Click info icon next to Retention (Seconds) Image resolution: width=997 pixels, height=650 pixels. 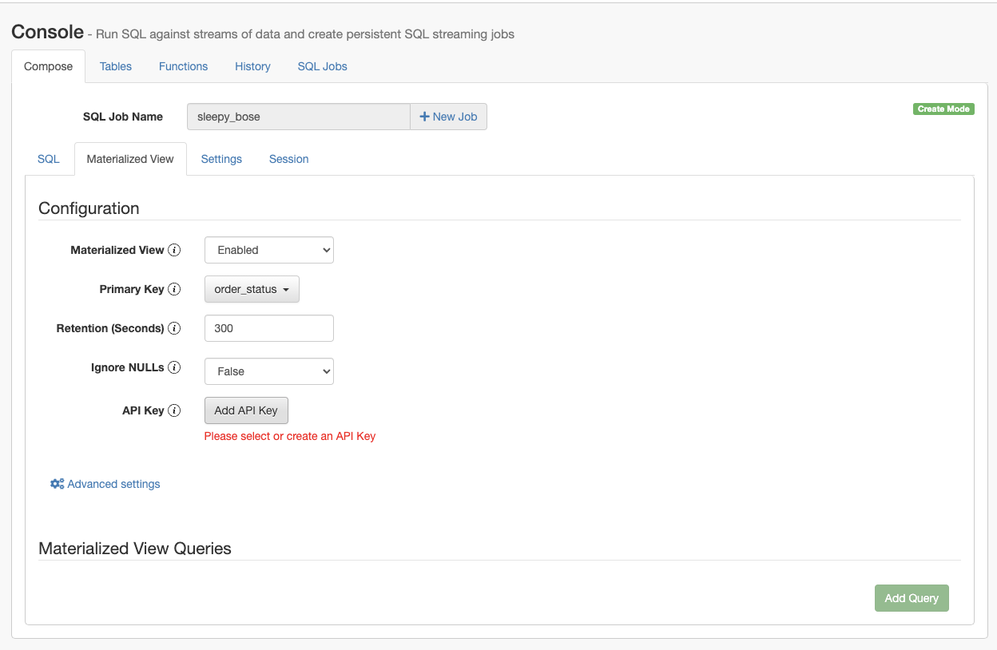[x=174, y=328]
